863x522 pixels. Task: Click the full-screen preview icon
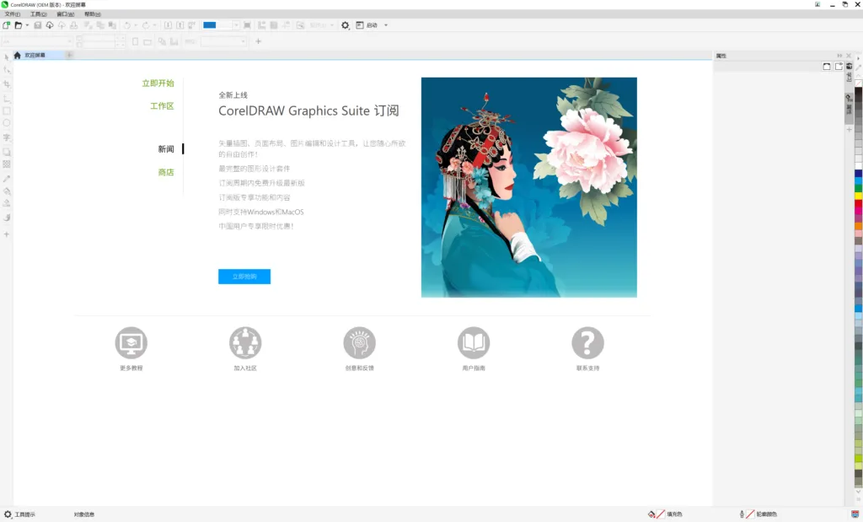click(x=247, y=25)
